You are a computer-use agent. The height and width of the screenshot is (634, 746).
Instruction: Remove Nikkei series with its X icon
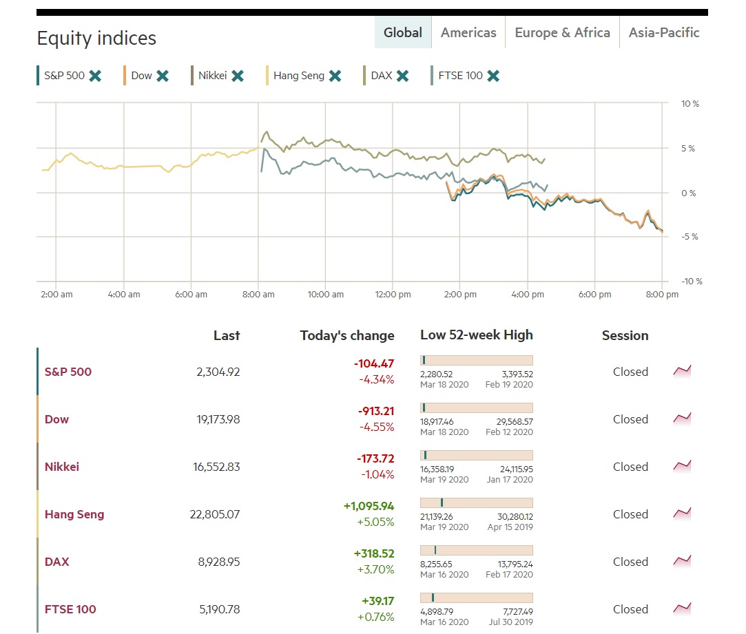pyautogui.click(x=238, y=76)
